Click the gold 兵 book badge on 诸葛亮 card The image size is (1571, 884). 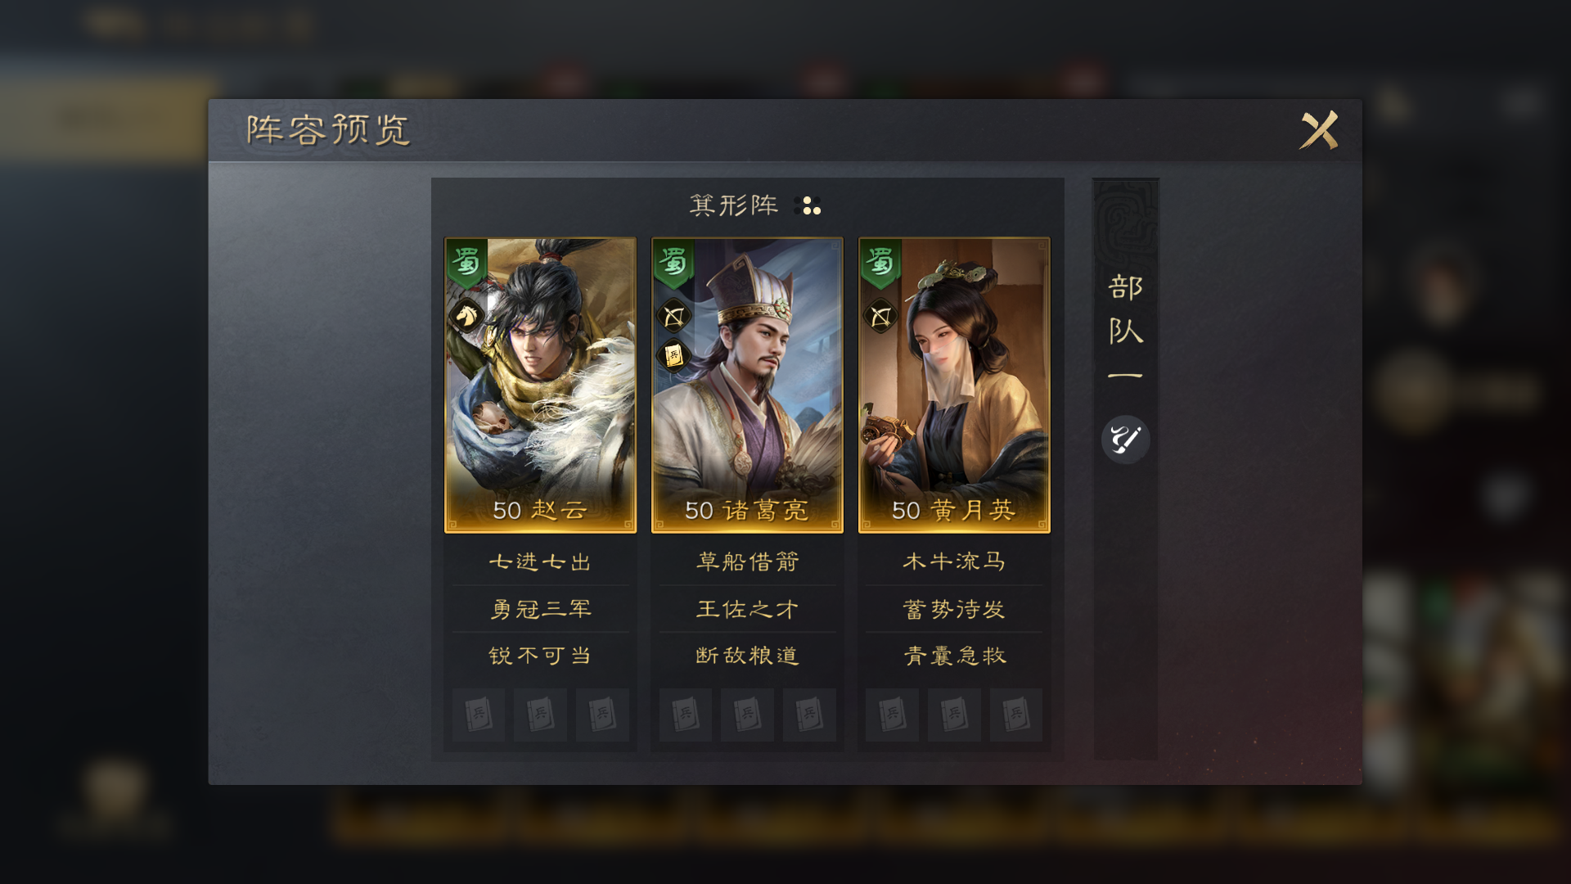[x=673, y=355]
